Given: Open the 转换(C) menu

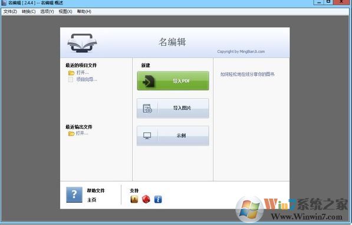Looking at the screenshot, I should [x=28, y=11].
